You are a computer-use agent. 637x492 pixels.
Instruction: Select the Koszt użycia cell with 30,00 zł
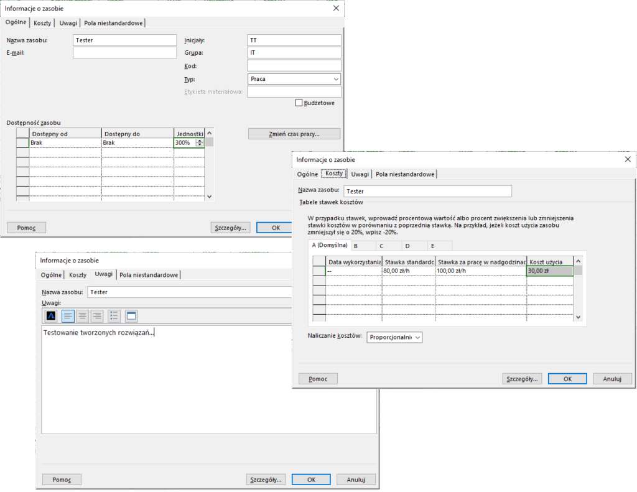click(x=549, y=271)
